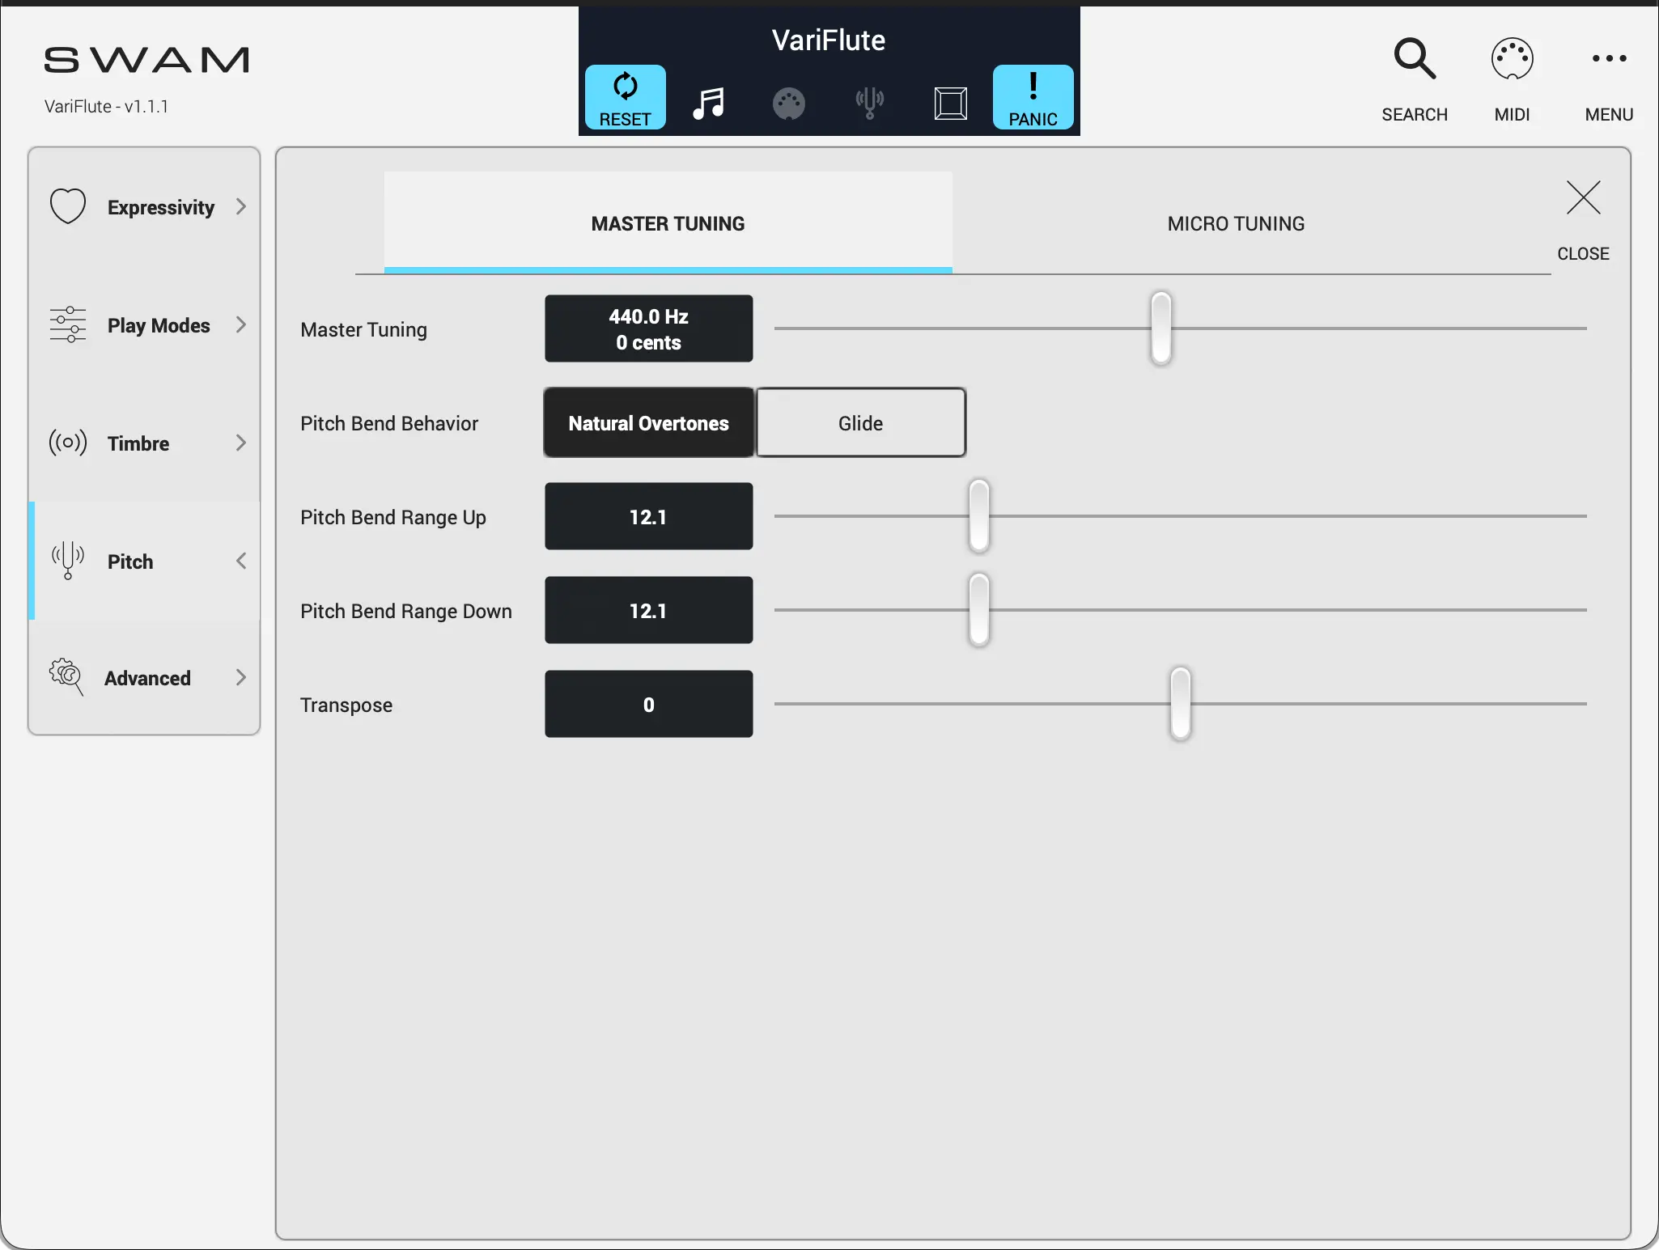1659x1250 pixels.
Task: Click the RESET button in header
Action: (x=625, y=97)
